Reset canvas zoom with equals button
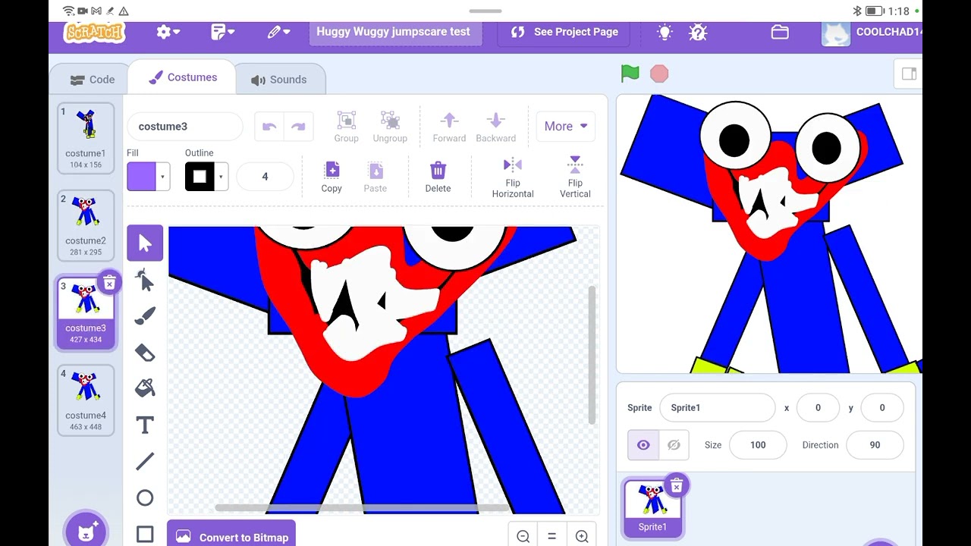The width and height of the screenshot is (971, 546). tap(551, 536)
